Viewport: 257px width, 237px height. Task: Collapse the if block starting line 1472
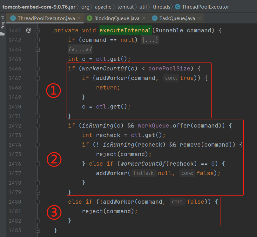38,126
